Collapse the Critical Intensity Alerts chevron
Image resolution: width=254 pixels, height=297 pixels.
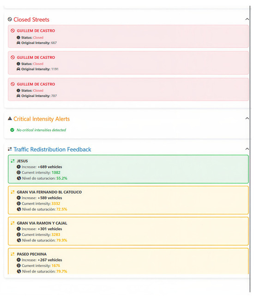pyautogui.click(x=247, y=118)
